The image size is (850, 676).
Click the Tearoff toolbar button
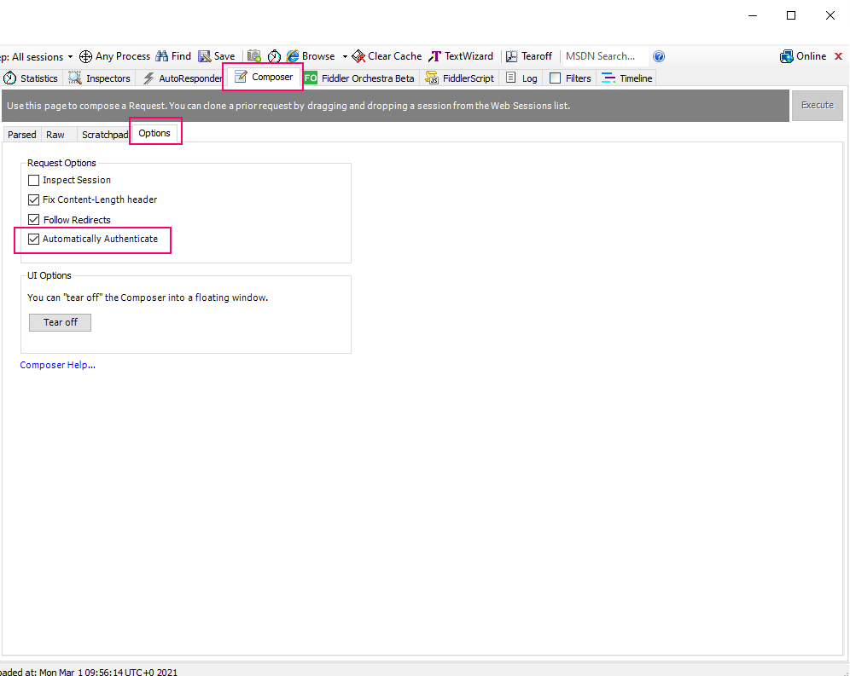528,56
